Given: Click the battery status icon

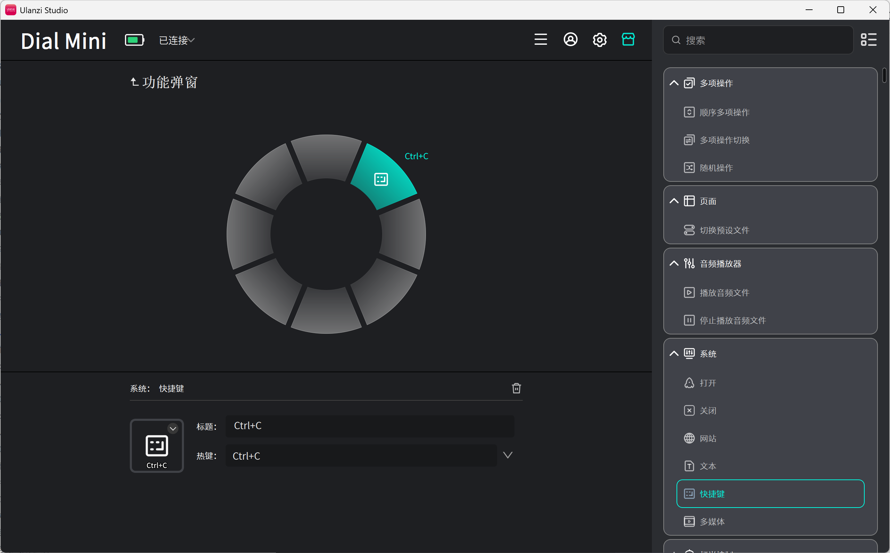Looking at the screenshot, I should (134, 40).
